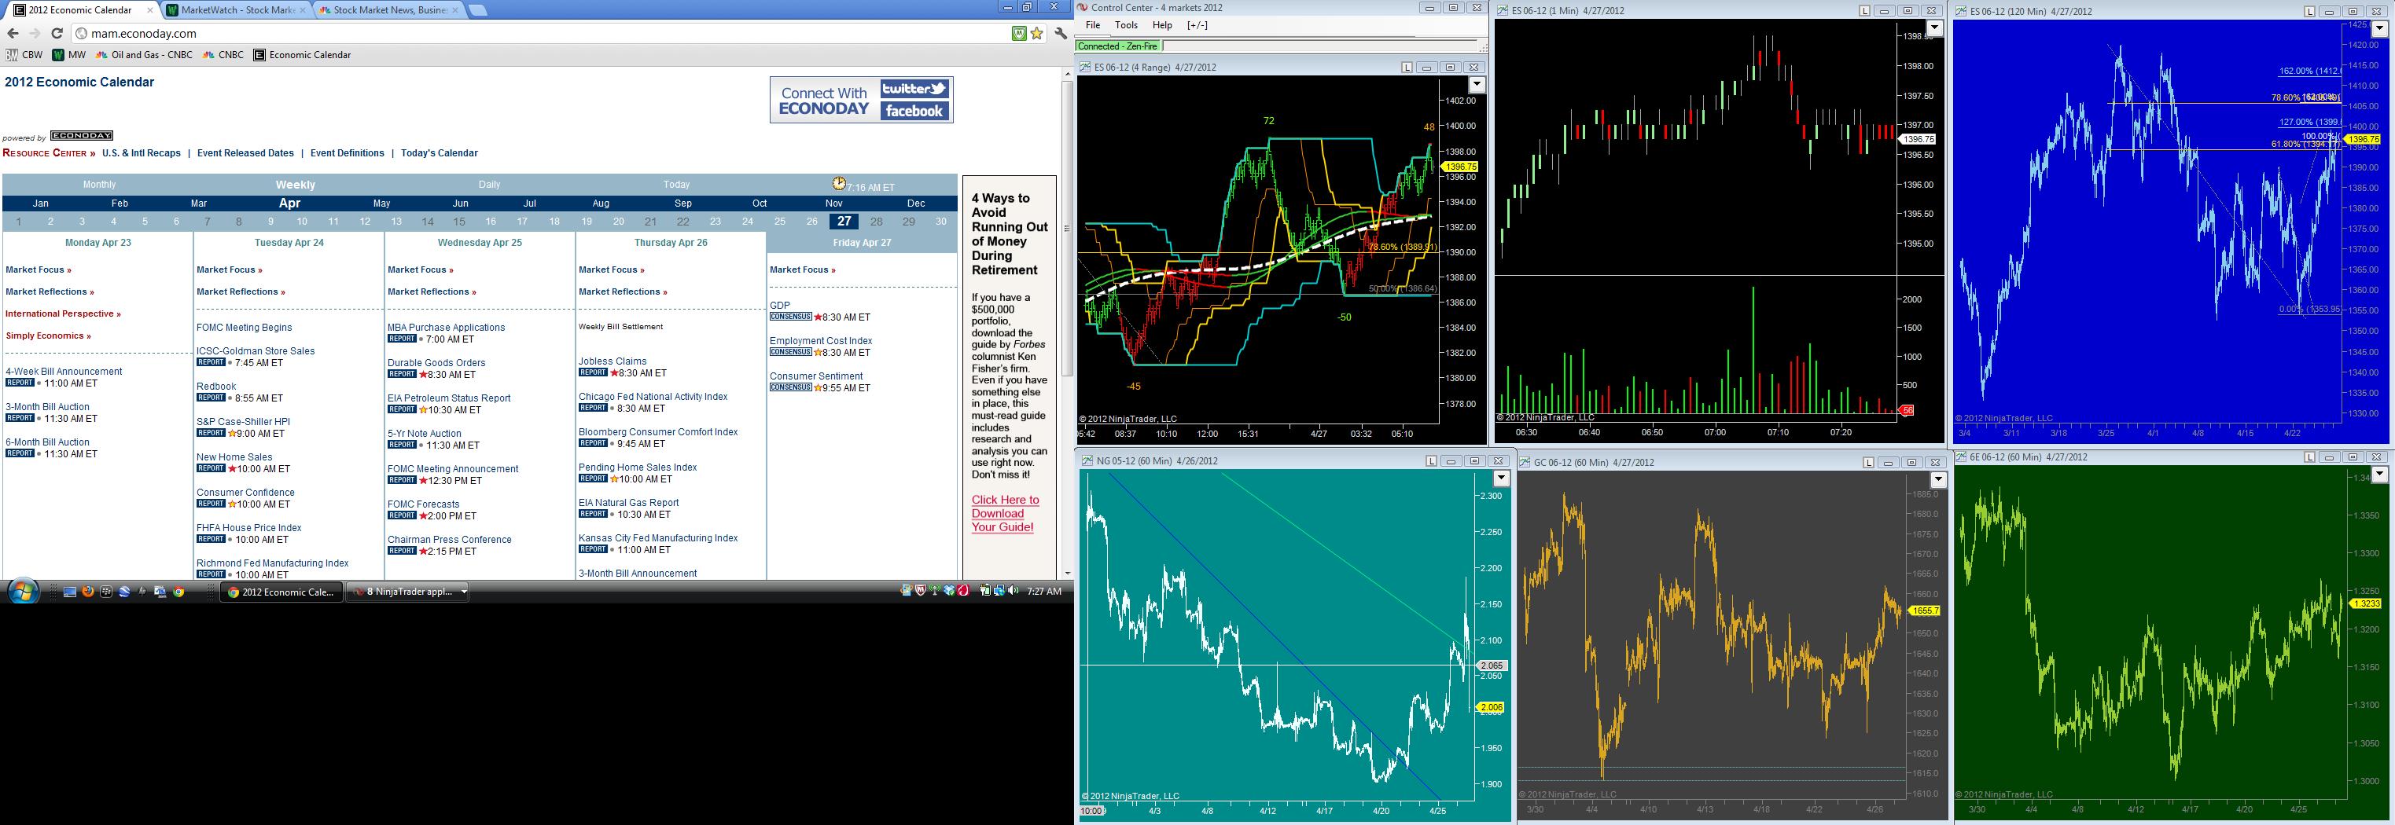
Task: Toggle link button L on NG 05-12 chart
Action: click(x=1432, y=460)
